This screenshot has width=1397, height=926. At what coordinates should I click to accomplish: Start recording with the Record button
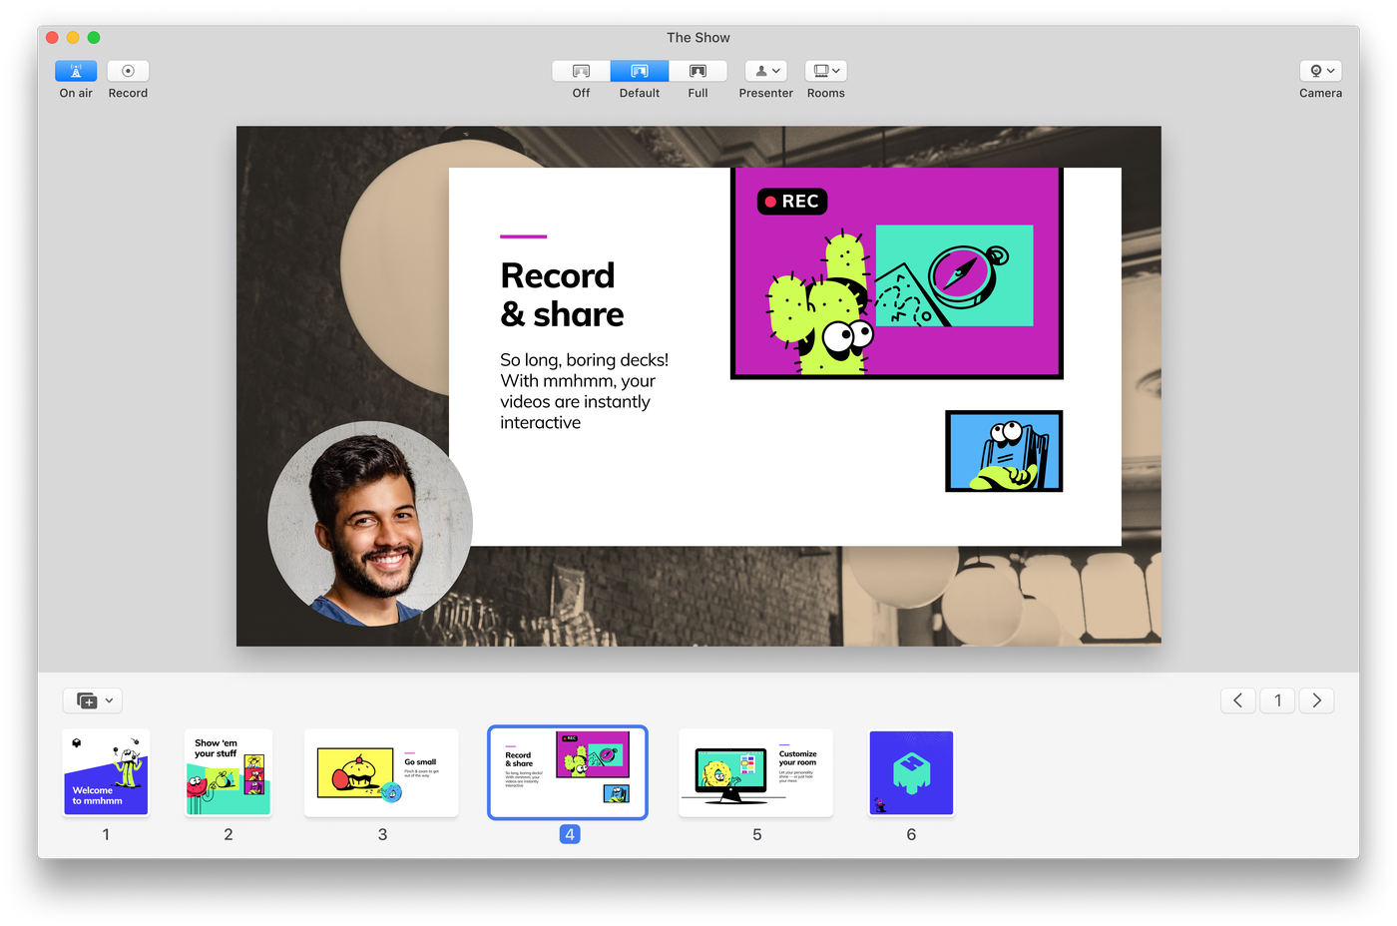(128, 71)
